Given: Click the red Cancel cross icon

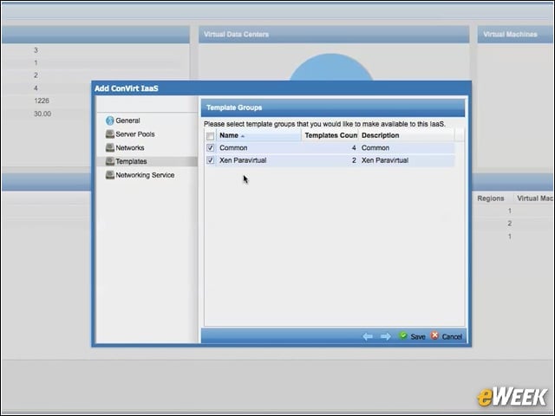Looking at the screenshot, I should pyautogui.click(x=434, y=335).
